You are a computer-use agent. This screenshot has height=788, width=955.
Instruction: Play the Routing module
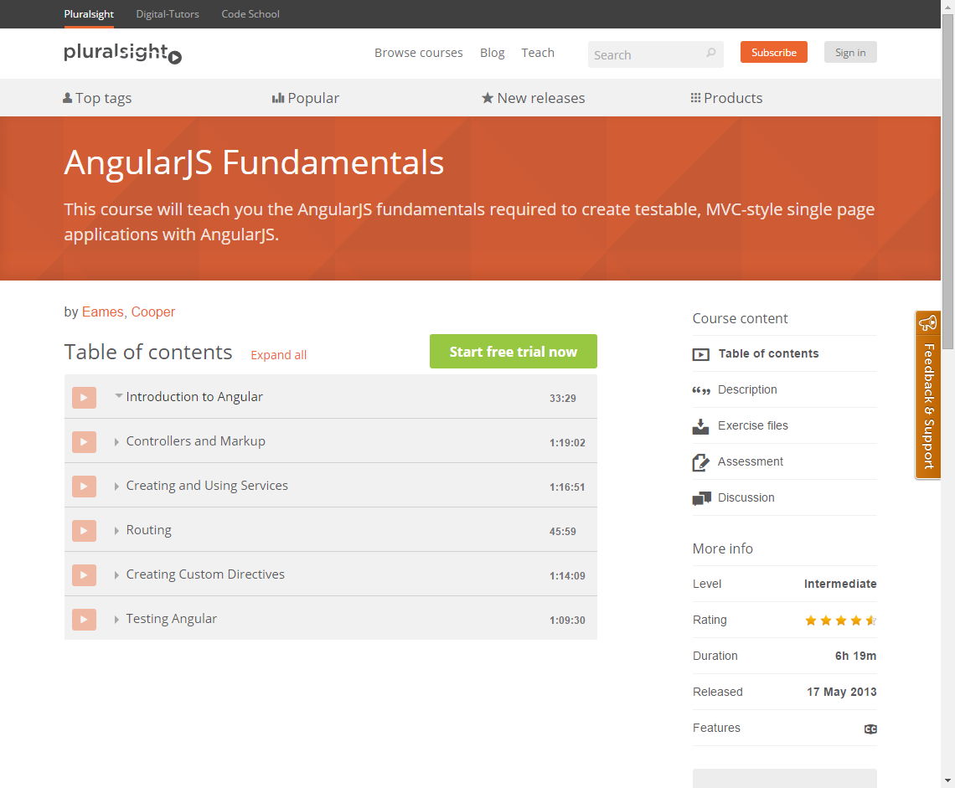click(x=84, y=531)
